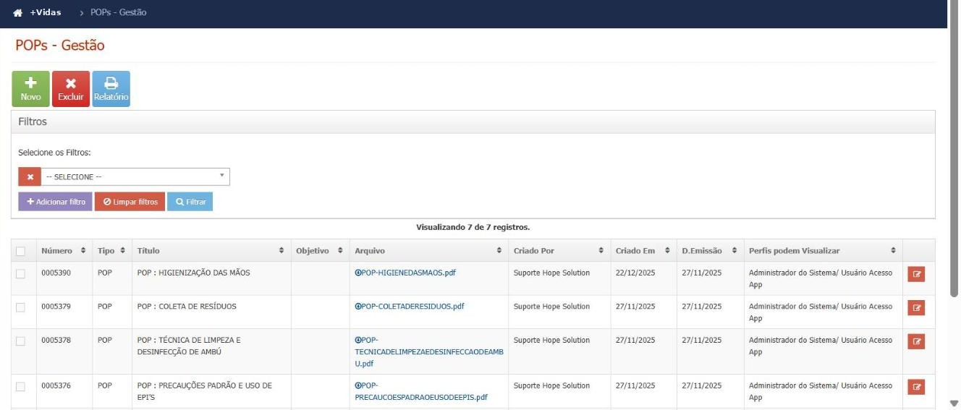The image size is (961, 410).
Task: Edit the LIMPEZA E DESINFECÇÃO DE AMBÚ record
Action: pos(916,342)
